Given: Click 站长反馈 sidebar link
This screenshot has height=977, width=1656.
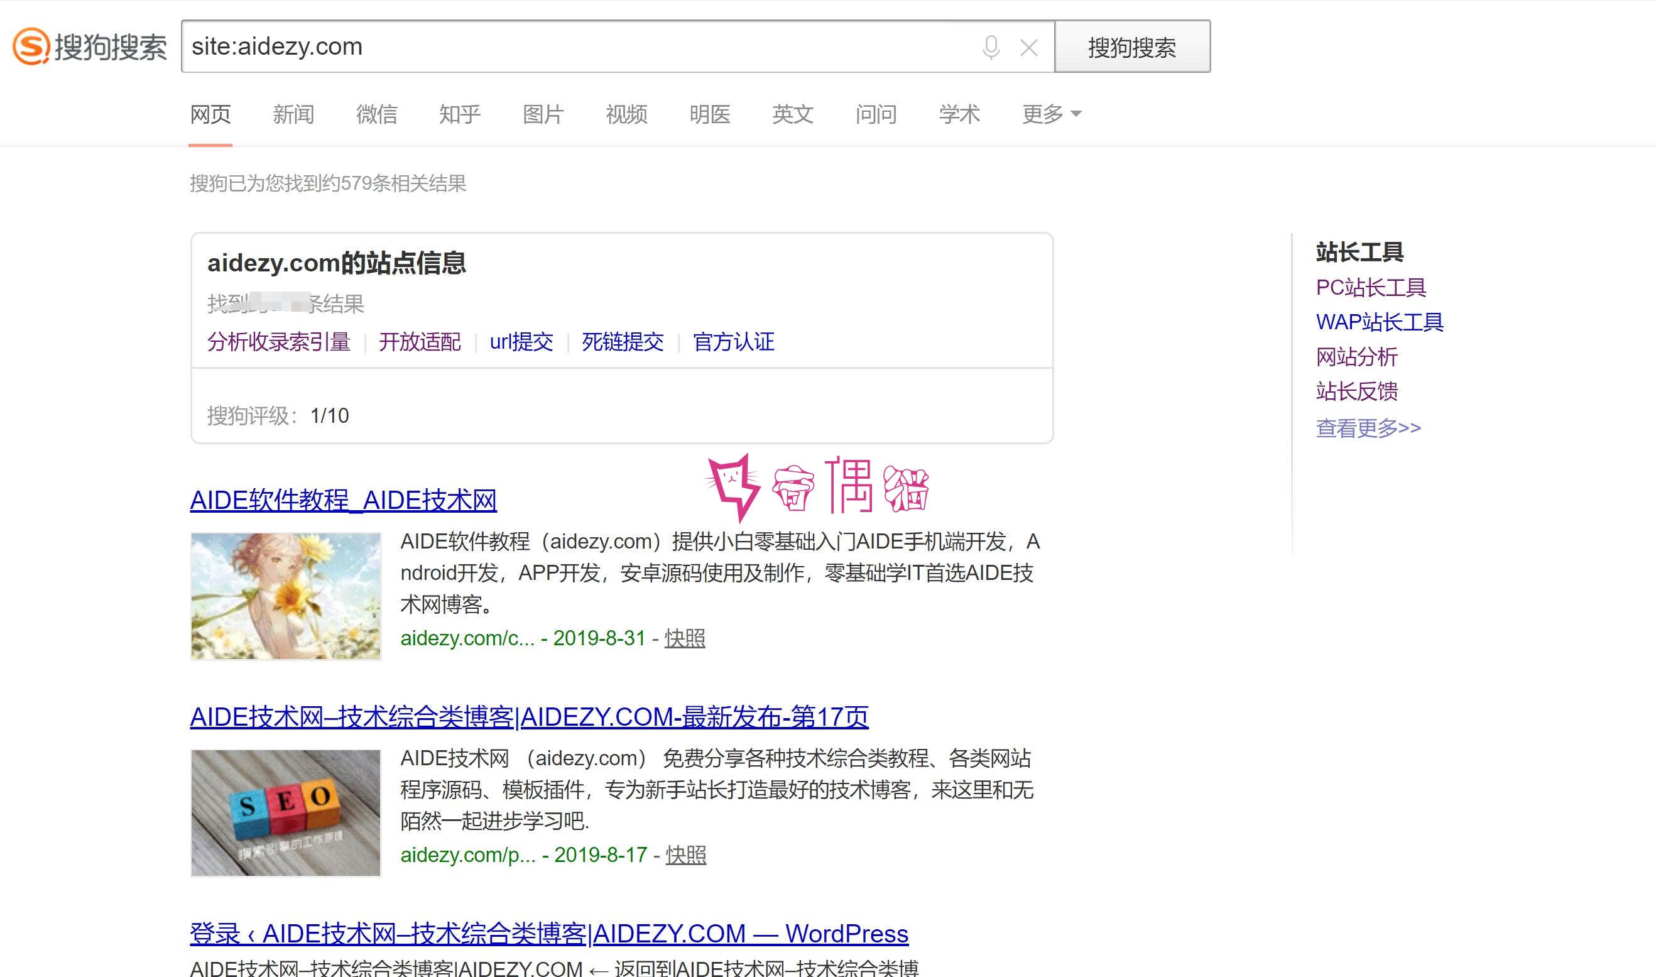Looking at the screenshot, I should click(1356, 391).
